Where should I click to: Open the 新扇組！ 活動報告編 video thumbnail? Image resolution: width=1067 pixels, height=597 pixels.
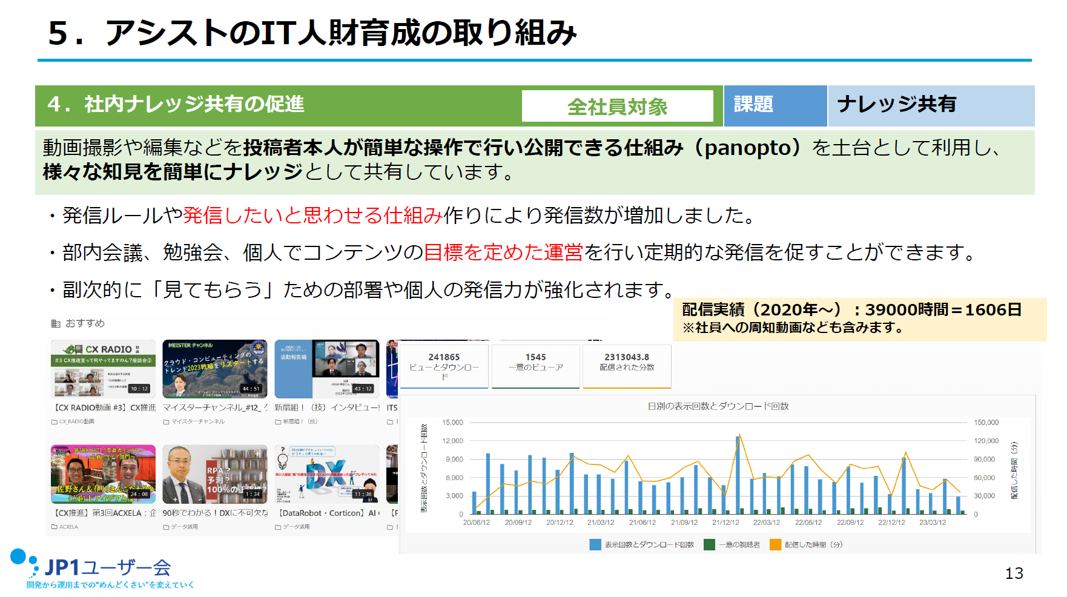[x=327, y=369]
